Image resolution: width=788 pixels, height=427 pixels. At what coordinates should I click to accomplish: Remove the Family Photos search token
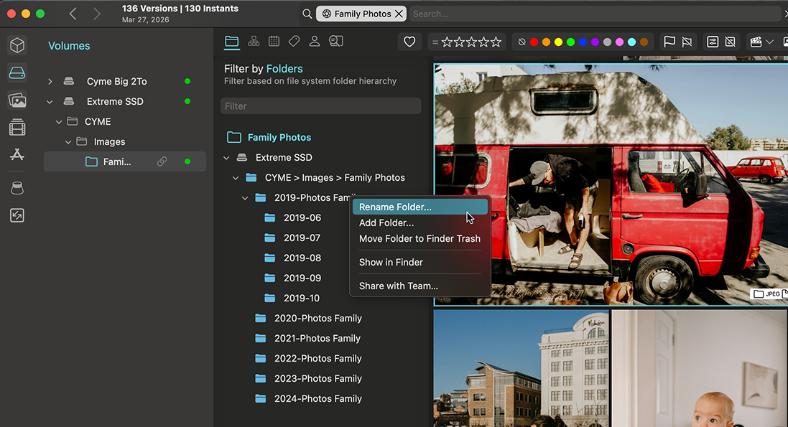click(399, 14)
